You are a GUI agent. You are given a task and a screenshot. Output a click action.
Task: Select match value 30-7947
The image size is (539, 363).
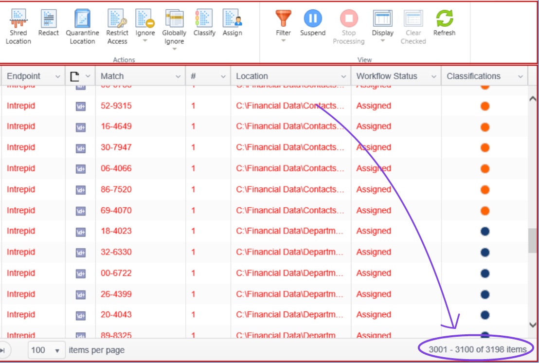[x=116, y=147]
